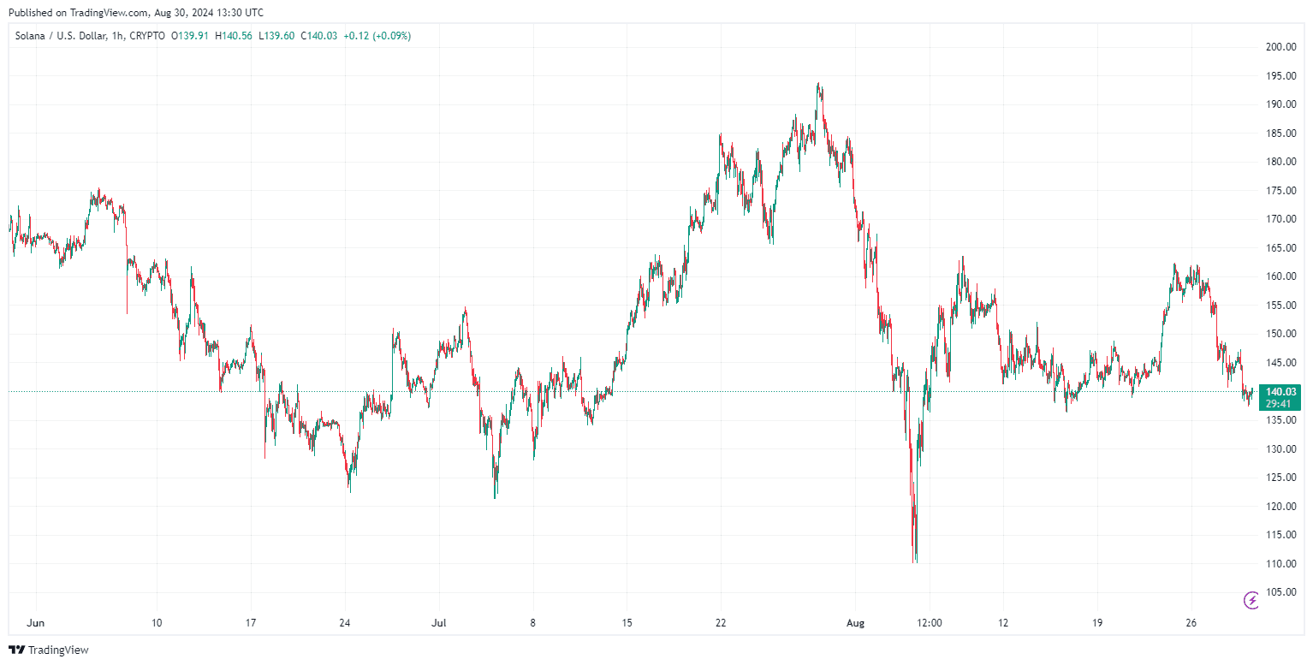Click the 185.00 price axis label
This screenshot has width=1313, height=665.
pos(1280,134)
